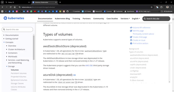This screenshot has height=92, width=174.
Task: Expand the Overview tree item
Action: (x=7, y=46)
